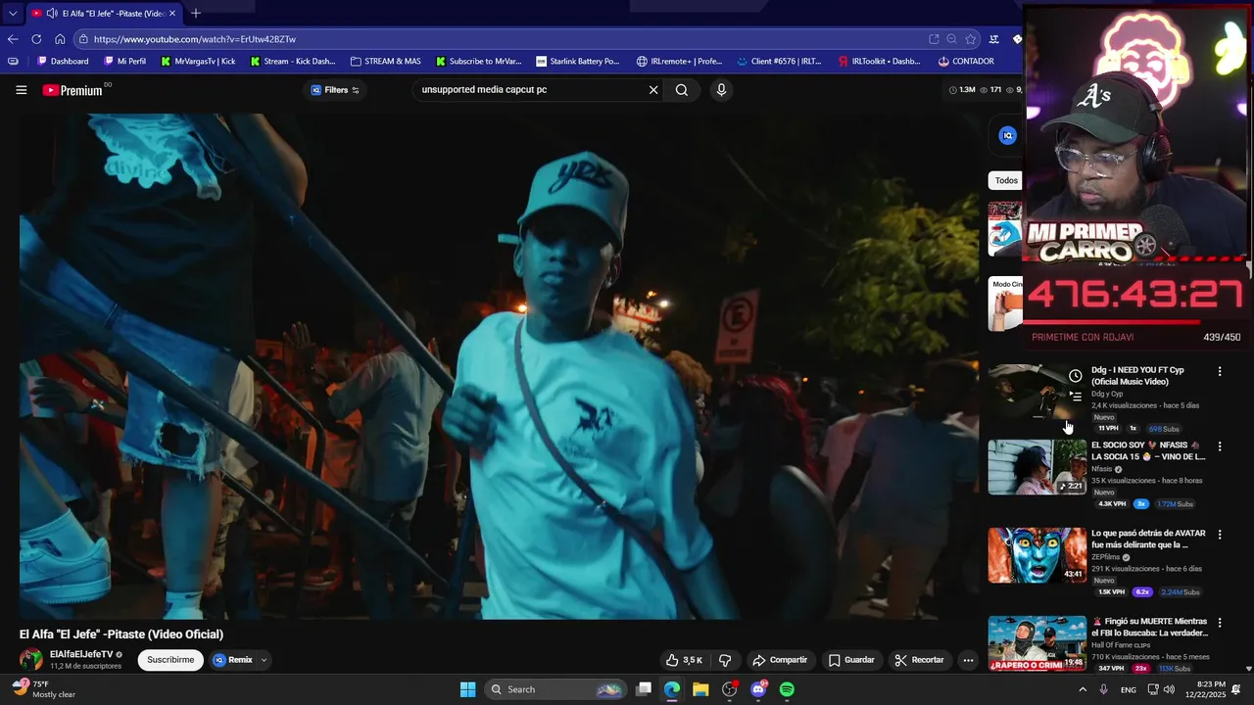This screenshot has height=705, width=1254.
Task: Open the vidIQ icon in sidebar
Action: pyautogui.click(x=1007, y=136)
